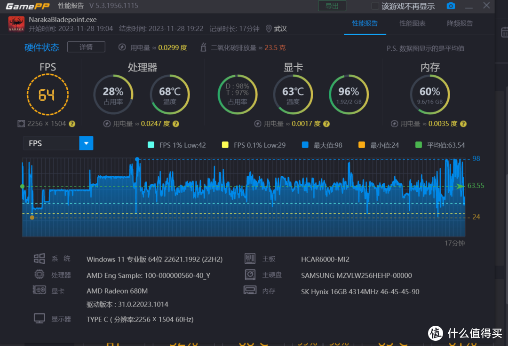Click the 96% video memory gauge
The image size is (508, 346).
[x=349, y=94]
